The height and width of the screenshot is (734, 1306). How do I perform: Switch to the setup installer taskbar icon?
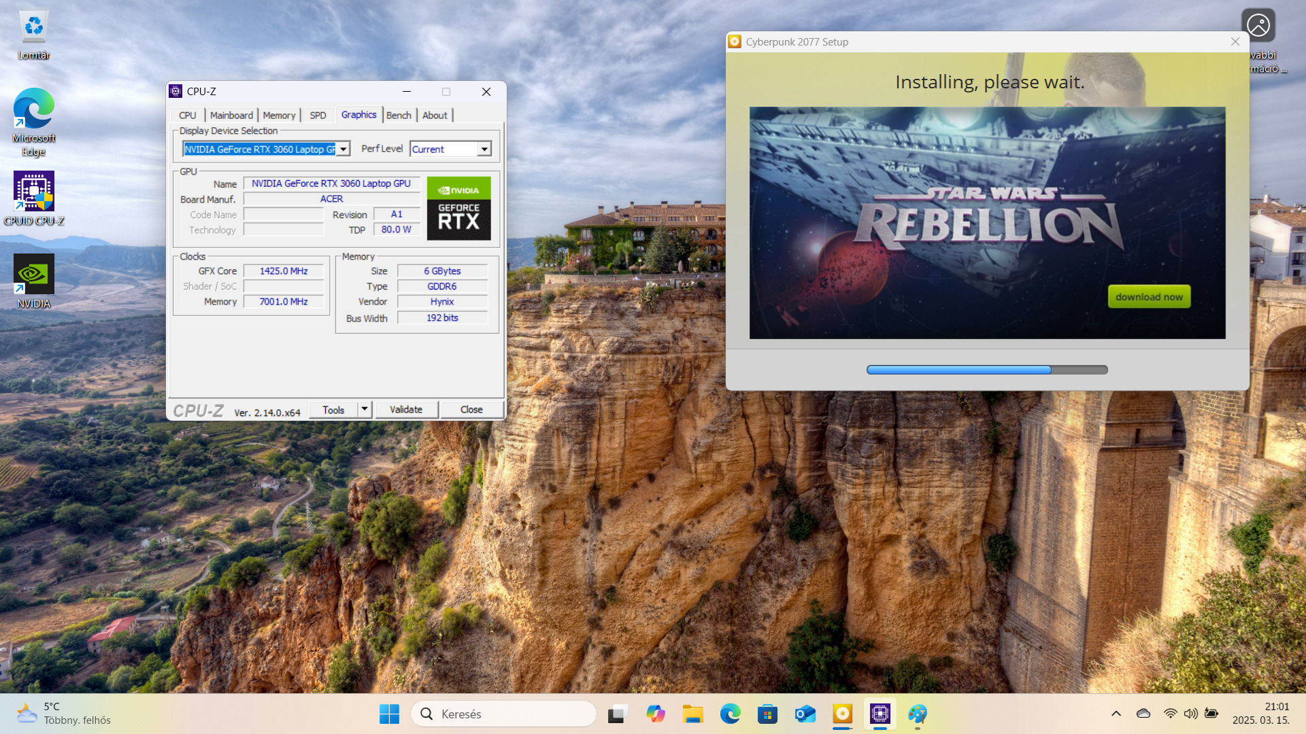tap(843, 714)
